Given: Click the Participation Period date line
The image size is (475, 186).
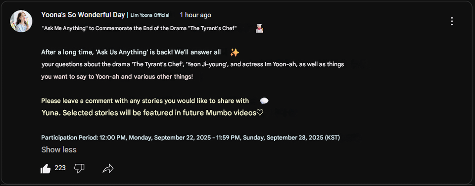Looking at the screenshot, I should tap(190, 138).
